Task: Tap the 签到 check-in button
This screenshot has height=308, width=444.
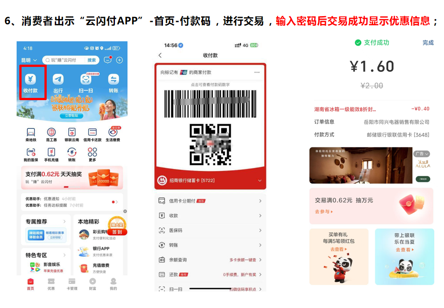Action: pyautogui.click(x=117, y=232)
